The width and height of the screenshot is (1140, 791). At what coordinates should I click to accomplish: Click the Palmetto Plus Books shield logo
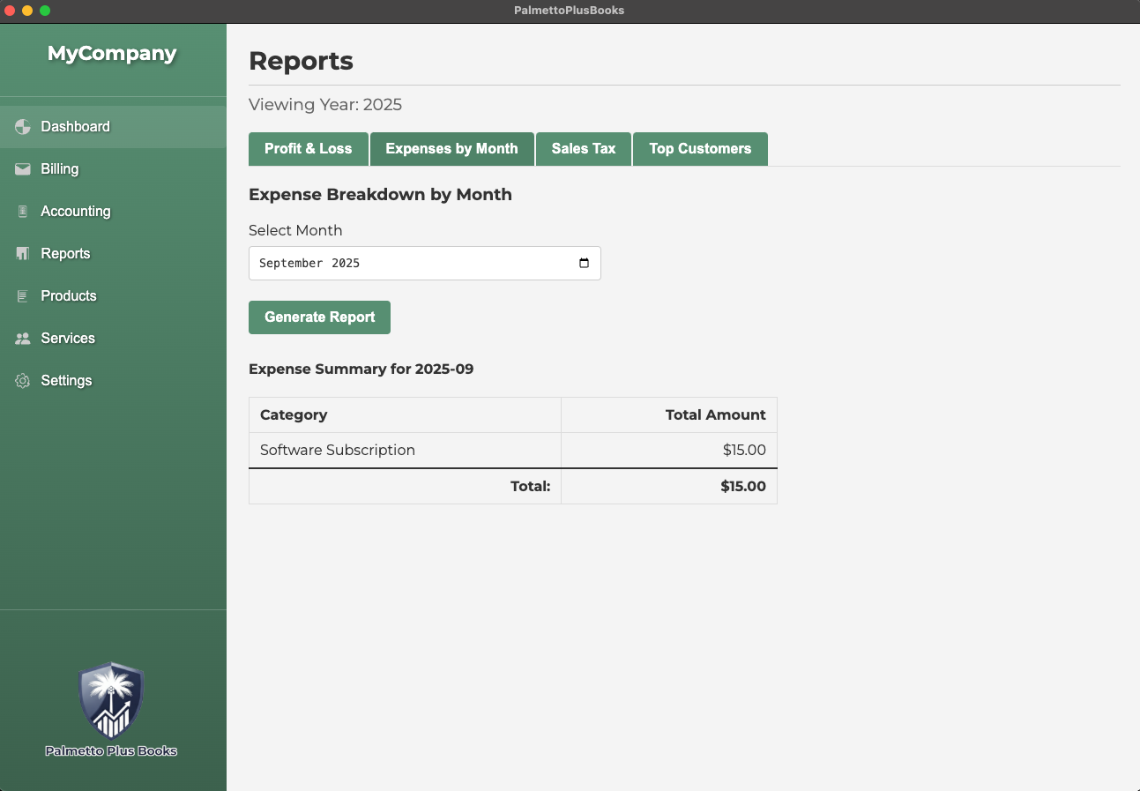tap(111, 701)
